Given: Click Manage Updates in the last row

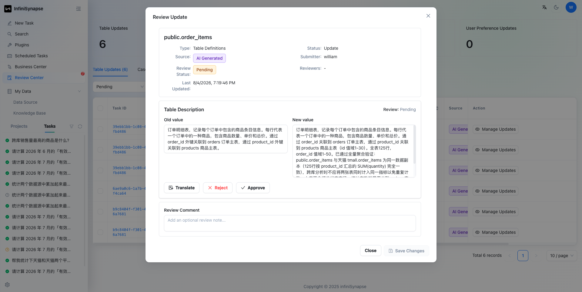Looking at the screenshot, I should tap(496, 232).
